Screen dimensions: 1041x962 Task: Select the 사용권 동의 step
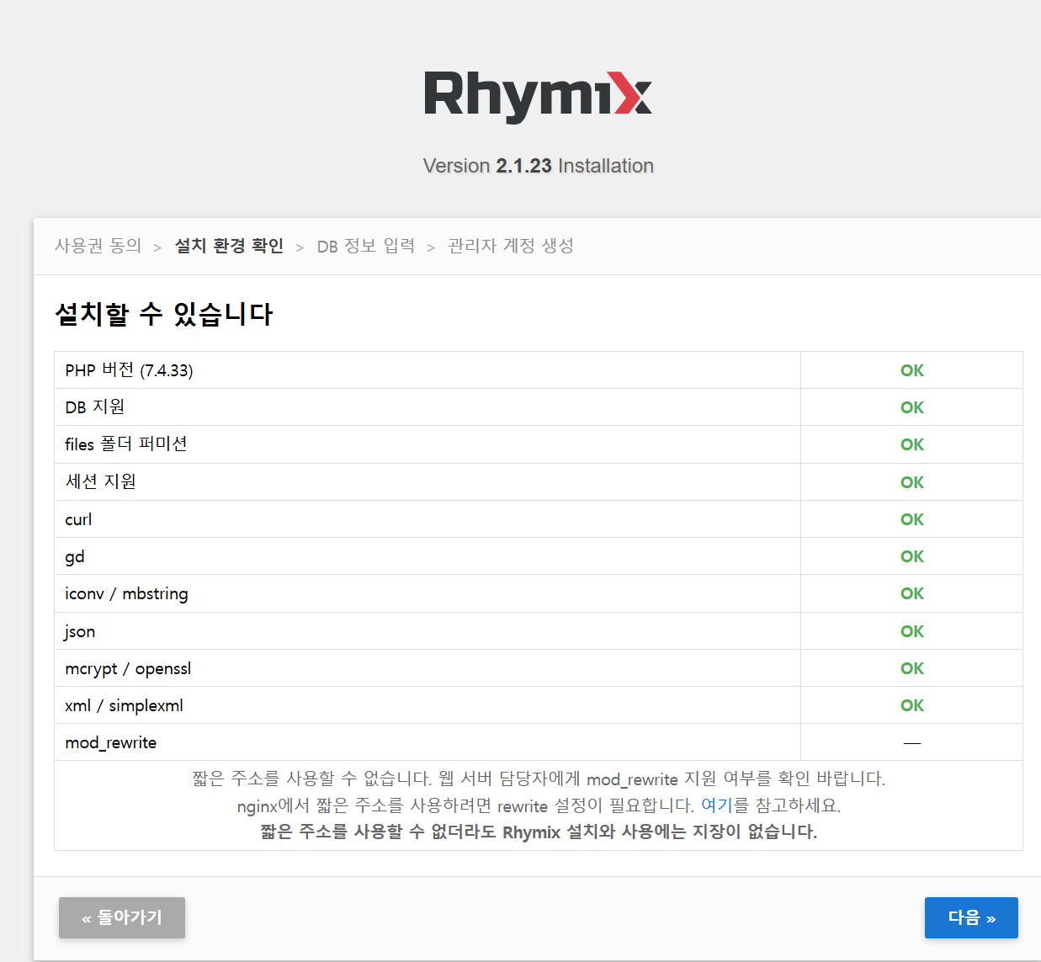pyautogui.click(x=98, y=246)
